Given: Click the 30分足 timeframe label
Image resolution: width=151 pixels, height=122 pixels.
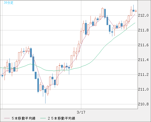Looking at the screenshot, I should (x=8, y=3).
